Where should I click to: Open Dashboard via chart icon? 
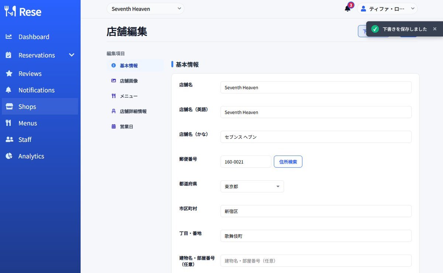point(9,37)
